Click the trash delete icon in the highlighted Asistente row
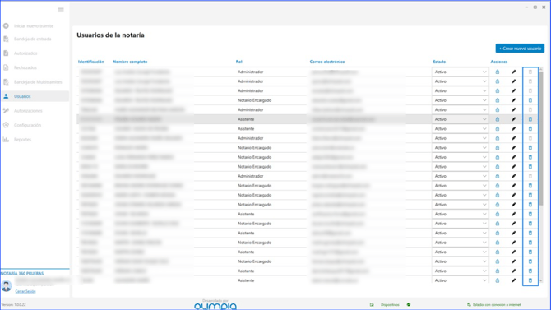The image size is (551, 310). pos(530,119)
